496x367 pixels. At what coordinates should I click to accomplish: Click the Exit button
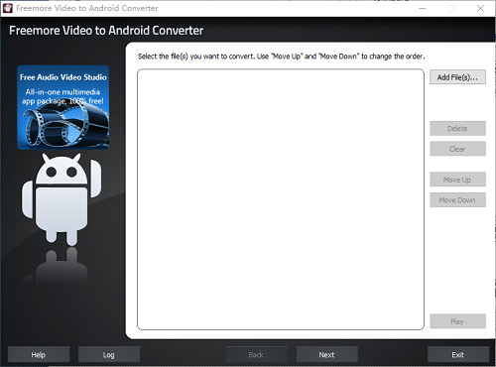click(458, 355)
